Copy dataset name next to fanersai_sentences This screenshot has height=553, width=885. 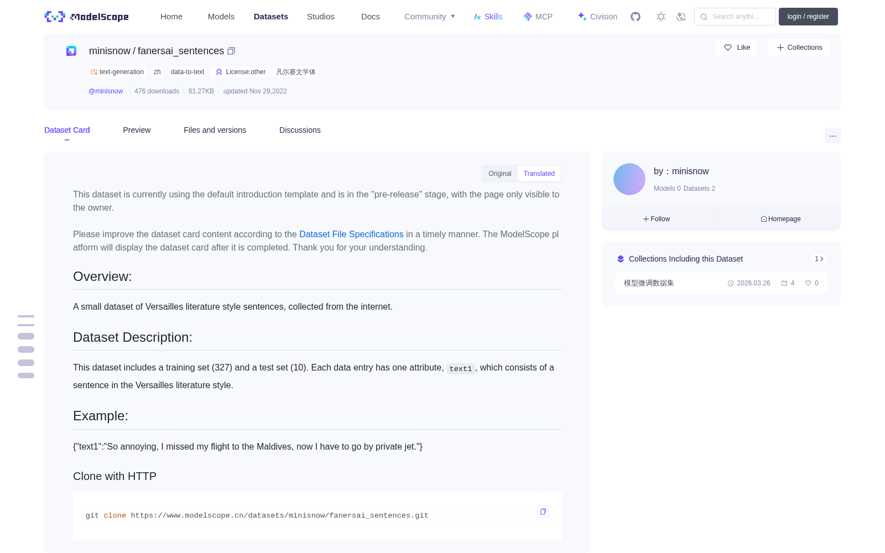(x=231, y=51)
